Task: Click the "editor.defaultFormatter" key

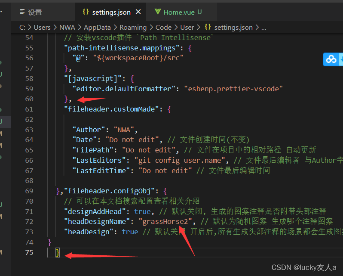Action: [124, 89]
